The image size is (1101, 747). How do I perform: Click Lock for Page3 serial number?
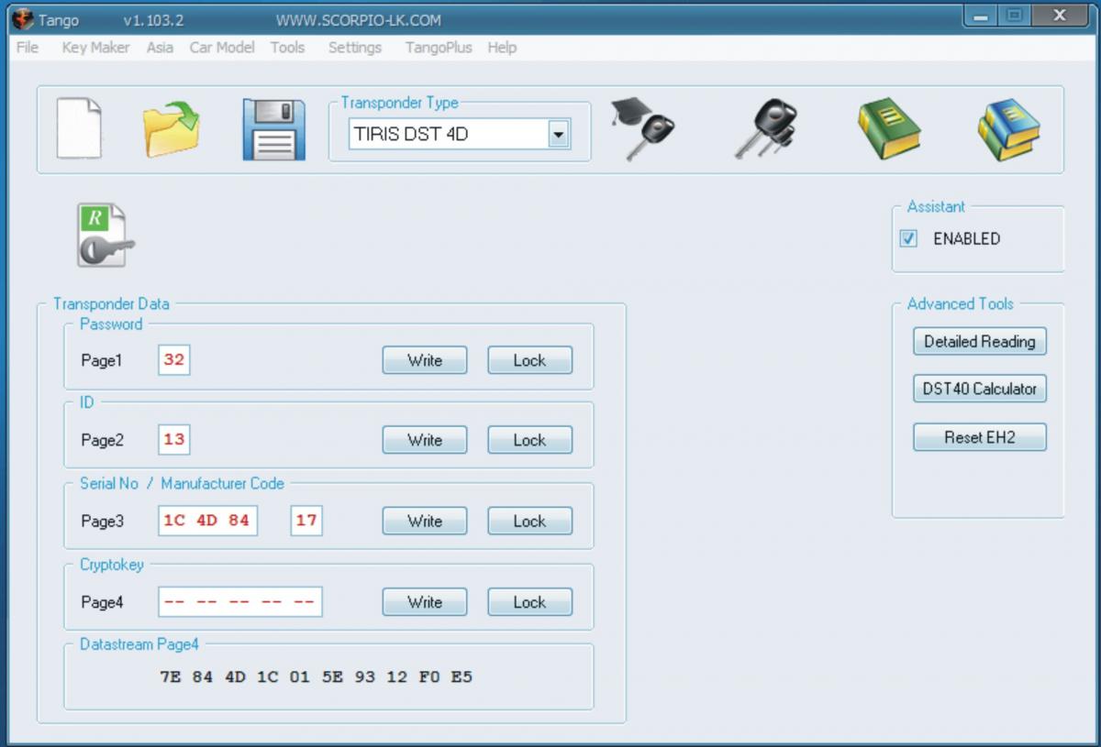(x=529, y=521)
